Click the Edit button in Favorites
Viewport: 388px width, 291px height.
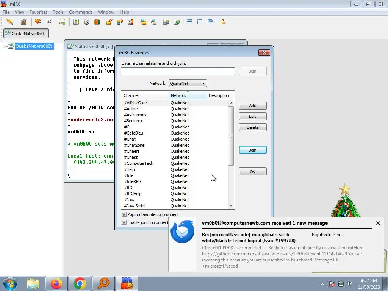tap(253, 116)
